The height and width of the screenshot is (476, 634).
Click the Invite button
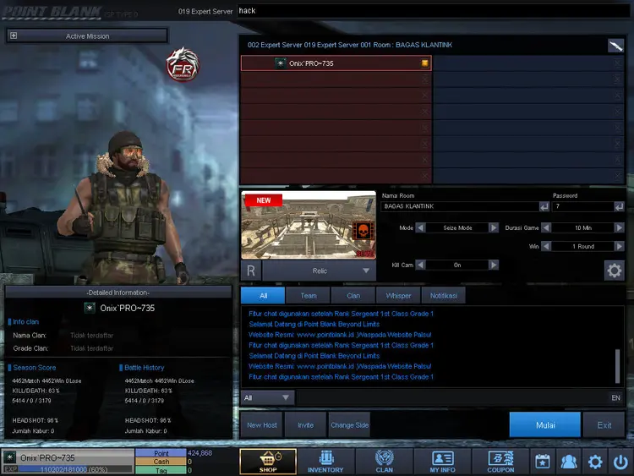306,425
